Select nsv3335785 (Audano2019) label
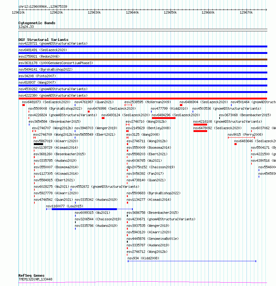The image size is (276, 286). pyautogui.click(x=55, y=161)
